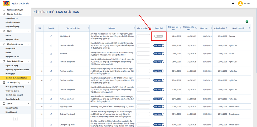The image size is (257, 127).
Task: Open the notification bell
Action: tap(233, 3)
